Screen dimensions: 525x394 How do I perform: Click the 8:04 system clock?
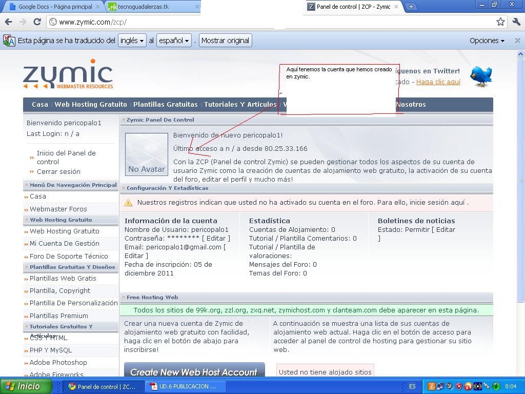[511, 387]
